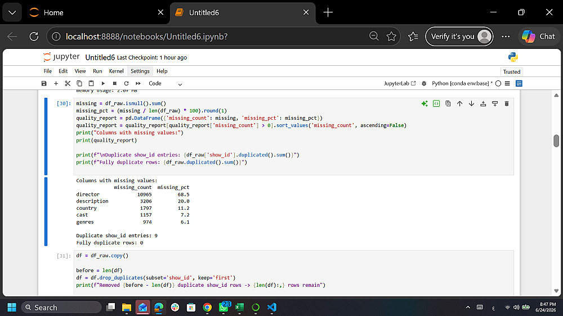Toggle the blue side panel icon in the toolbar
563x316 pixels.
click(x=519, y=83)
